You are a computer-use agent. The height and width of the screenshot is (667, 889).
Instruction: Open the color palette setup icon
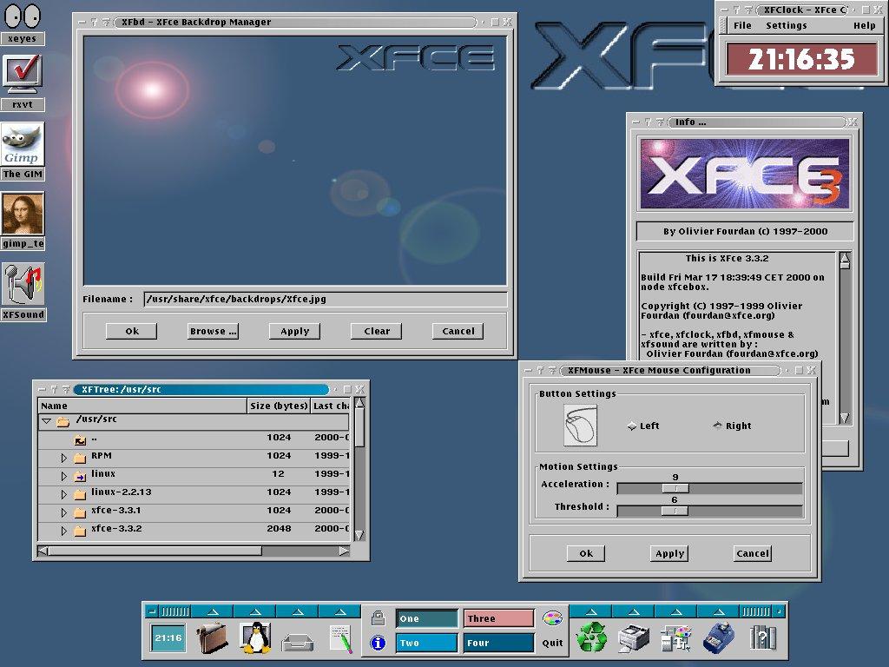[552, 618]
